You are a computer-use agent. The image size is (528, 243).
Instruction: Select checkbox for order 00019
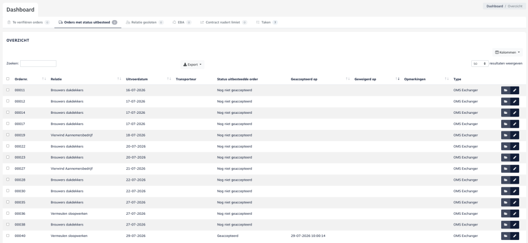click(8, 135)
